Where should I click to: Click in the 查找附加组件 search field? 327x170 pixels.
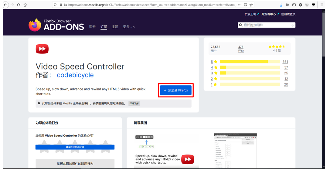click(x=266, y=25)
